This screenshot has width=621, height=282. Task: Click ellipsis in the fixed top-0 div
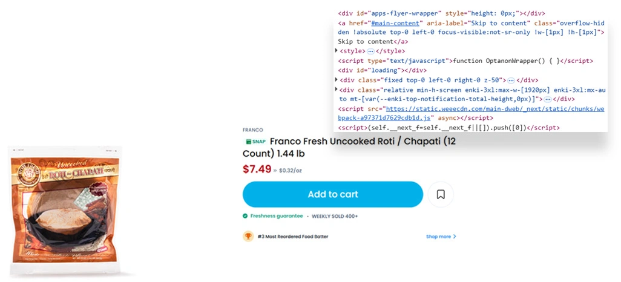(511, 80)
